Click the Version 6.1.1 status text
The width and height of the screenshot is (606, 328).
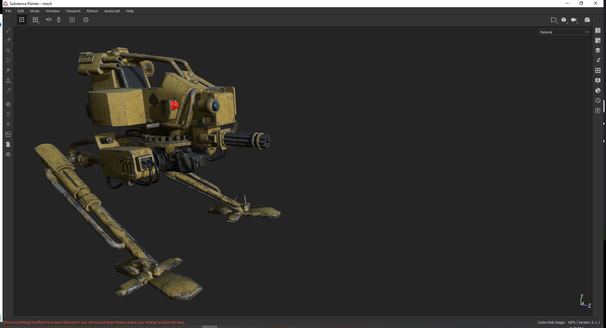tap(589, 322)
